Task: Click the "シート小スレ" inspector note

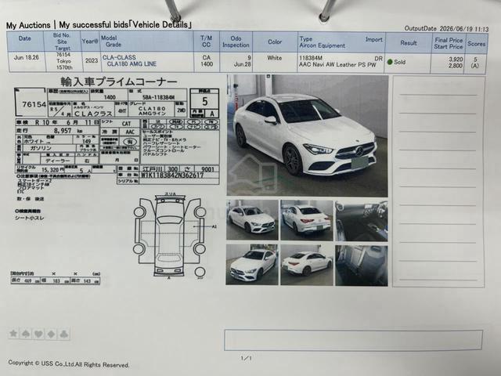Action: pyautogui.click(x=30, y=218)
